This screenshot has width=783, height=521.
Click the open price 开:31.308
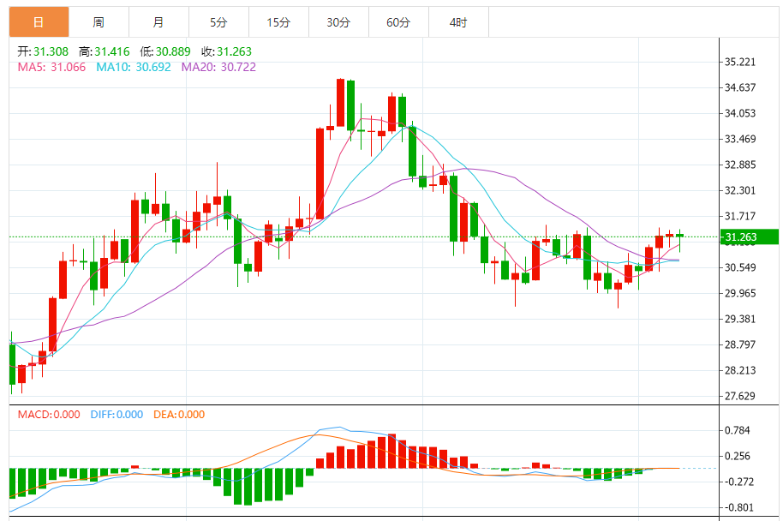coord(43,51)
